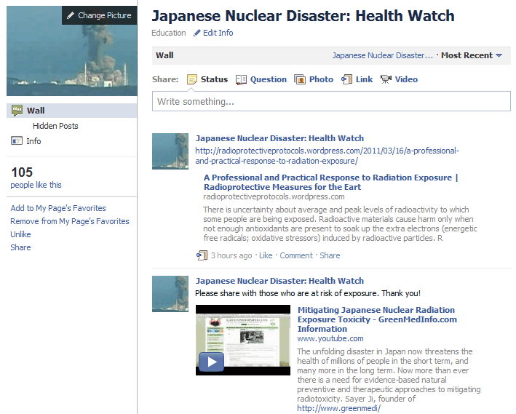Viewport: 516px width, 414px height.
Task: Click the Change Picture pencil icon
Action: pos(71,15)
